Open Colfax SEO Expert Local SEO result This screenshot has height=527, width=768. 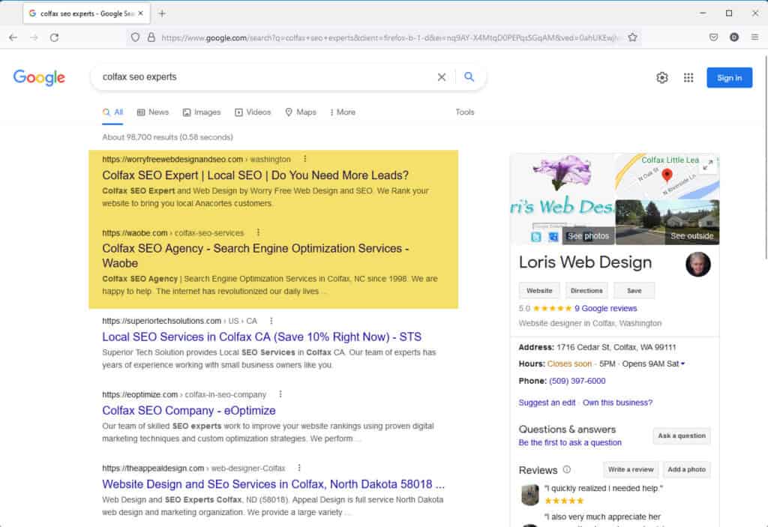(x=255, y=175)
